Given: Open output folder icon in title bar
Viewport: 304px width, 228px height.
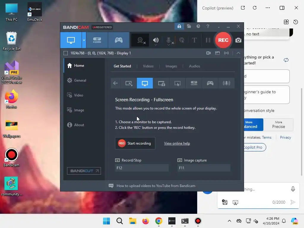Looking at the screenshot, I should [x=189, y=26].
